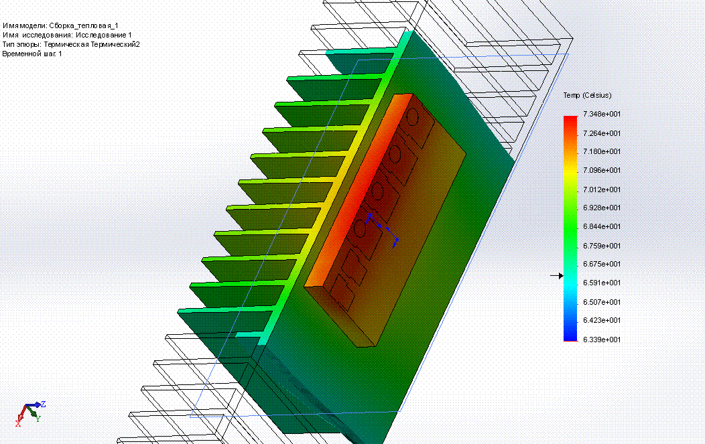
Task: Click the legend value 7.096e+001
Action: pyautogui.click(x=602, y=170)
